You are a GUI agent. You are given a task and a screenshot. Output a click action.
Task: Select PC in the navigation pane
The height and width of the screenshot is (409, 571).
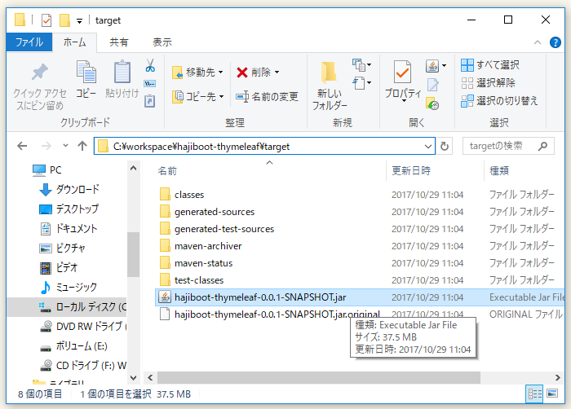coord(47,170)
